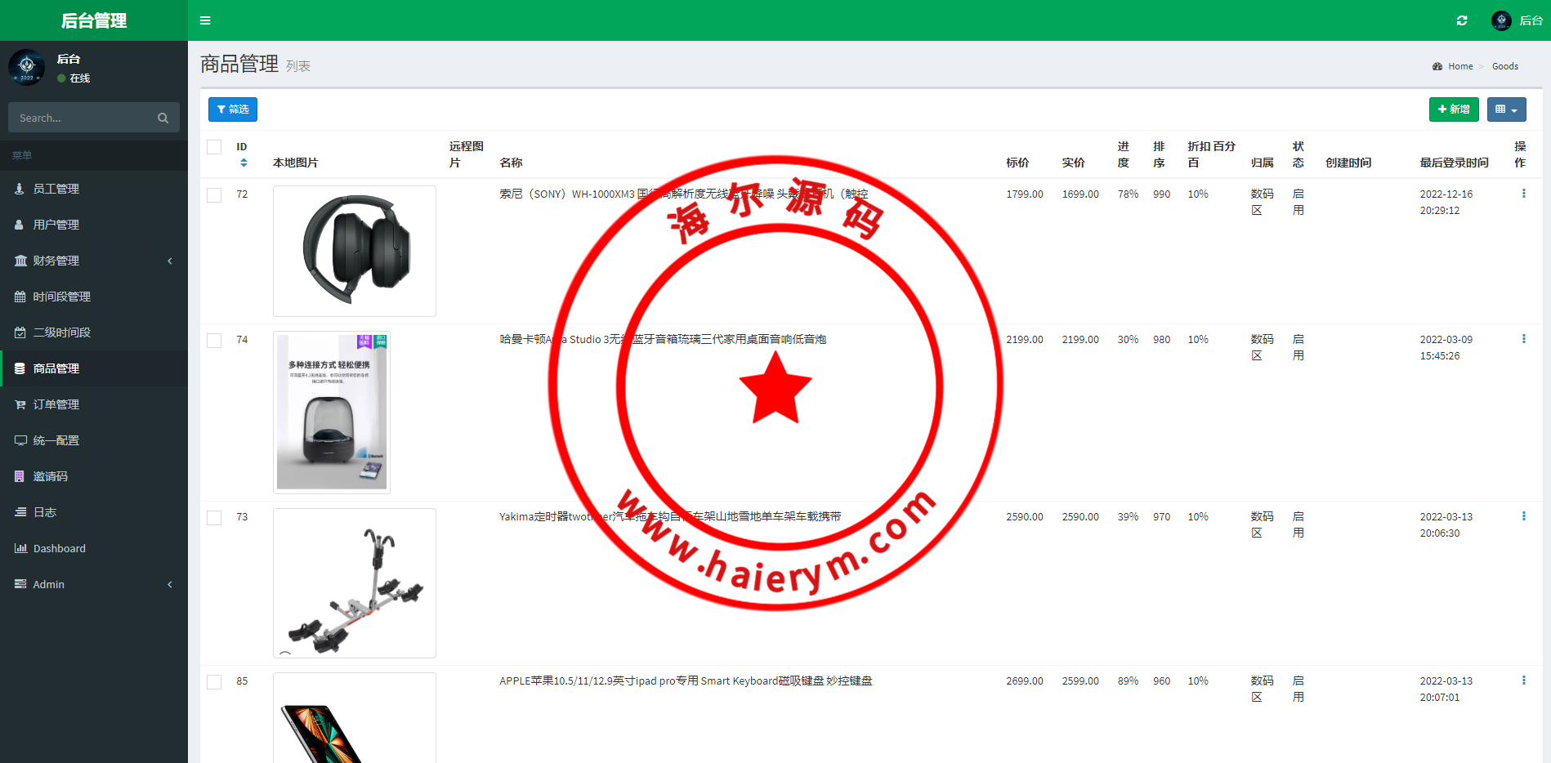This screenshot has height=763, width=1551.
Task: Toggle the ID column sort arrows
Action: pos(243,163)
